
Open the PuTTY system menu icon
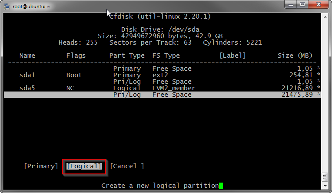(6, 5)
